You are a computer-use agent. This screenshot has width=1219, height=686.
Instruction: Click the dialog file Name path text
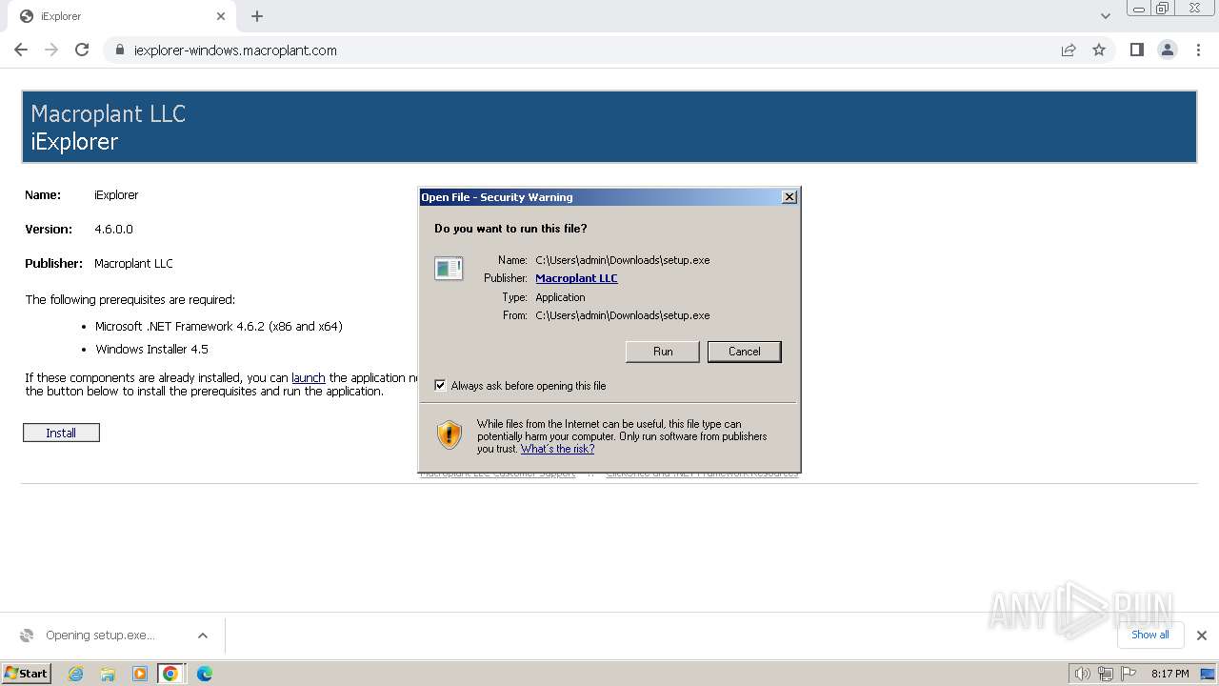622,260
